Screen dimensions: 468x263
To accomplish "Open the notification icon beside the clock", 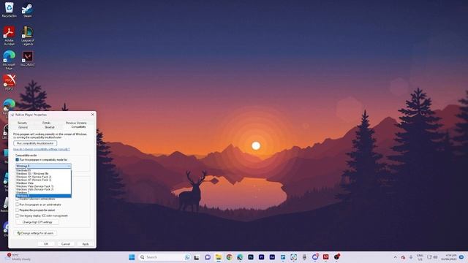I will [x=461, y=257].
